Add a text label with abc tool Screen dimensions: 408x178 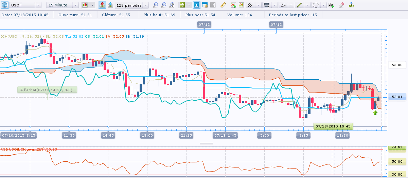[x=332, y=5]
